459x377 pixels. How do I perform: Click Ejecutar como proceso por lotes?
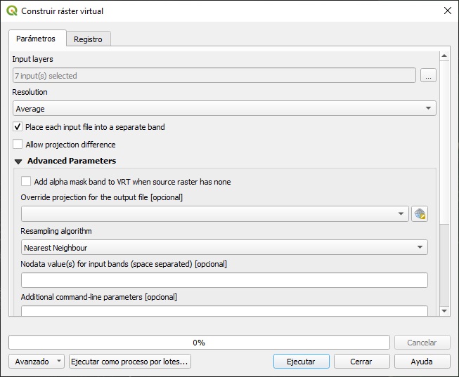pos(130,362)
